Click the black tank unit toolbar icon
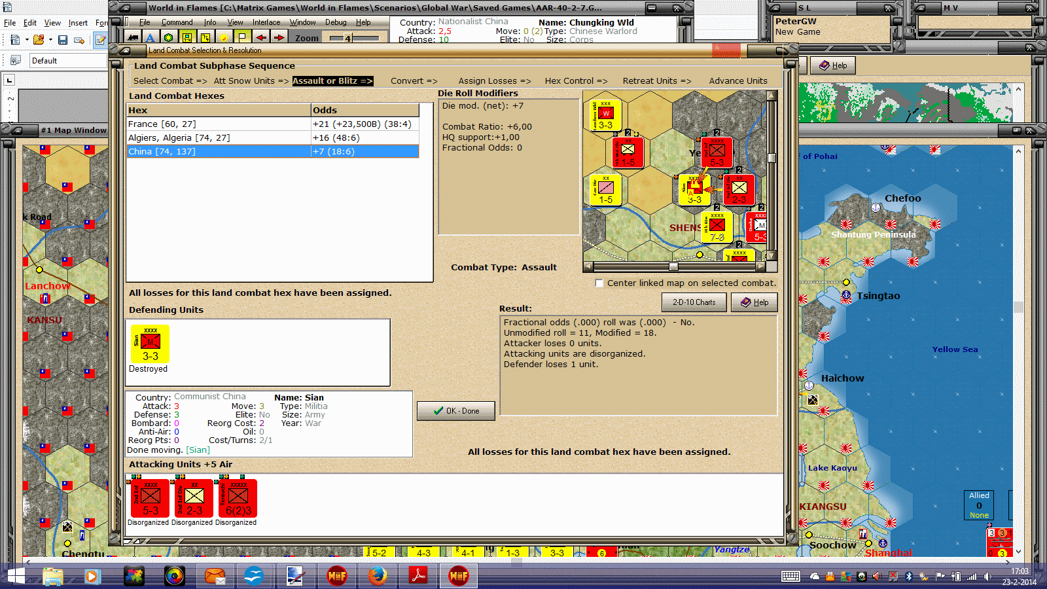1047x589 pixels. pyautogui.click(x=133, y=37)
